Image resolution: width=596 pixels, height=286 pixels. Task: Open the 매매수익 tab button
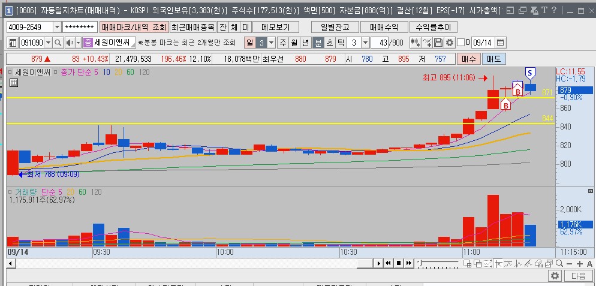click(384, 27)
